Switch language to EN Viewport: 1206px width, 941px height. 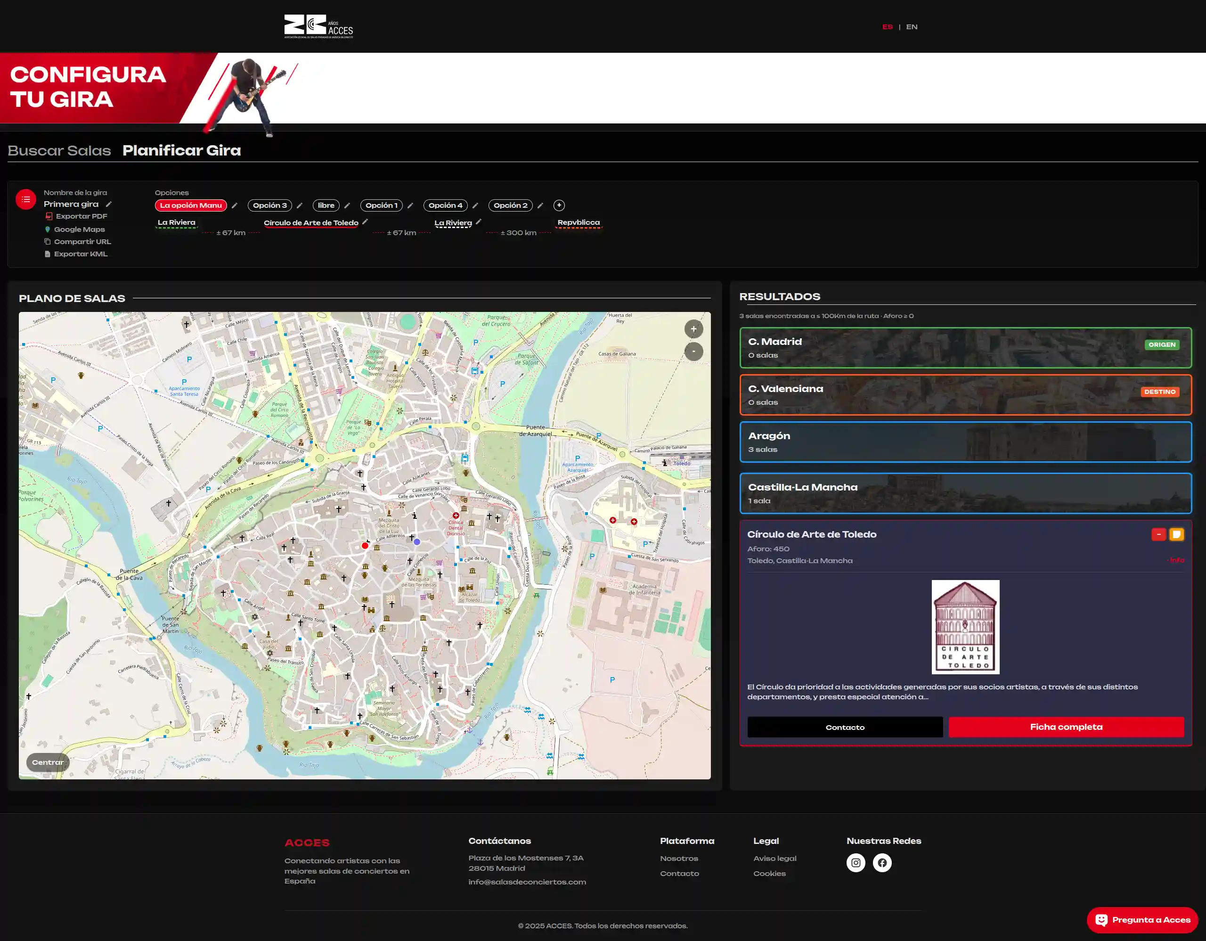[912, 26]
